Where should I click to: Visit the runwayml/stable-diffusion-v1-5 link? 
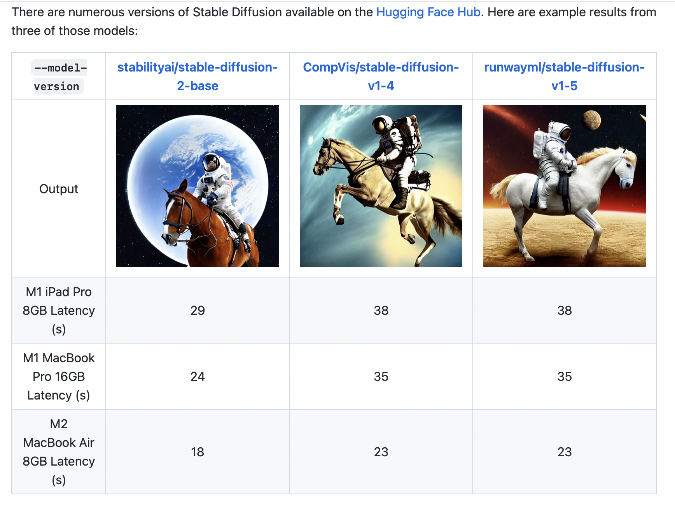(x=565, y=77)
